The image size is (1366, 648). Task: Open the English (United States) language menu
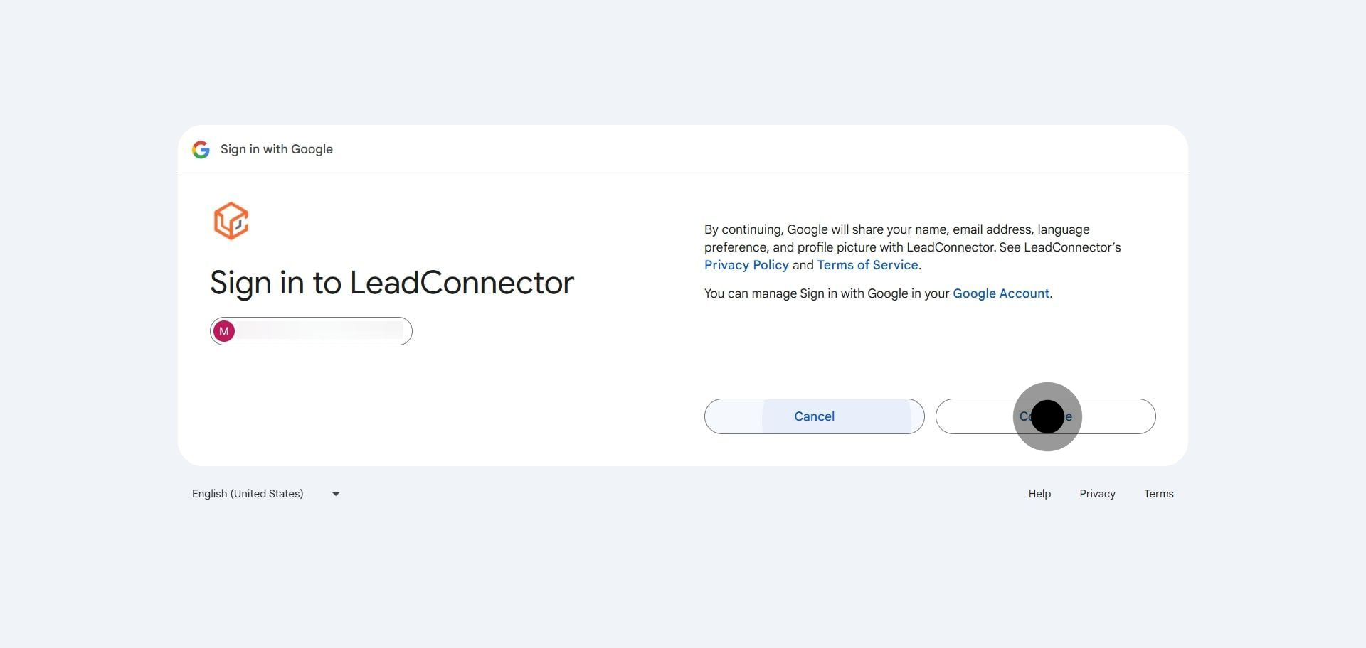point(265,494)
